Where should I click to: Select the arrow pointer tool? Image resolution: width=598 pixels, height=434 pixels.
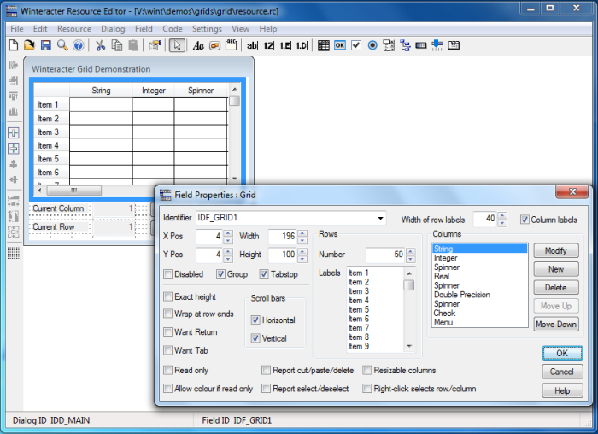click(x=178, y=45)
